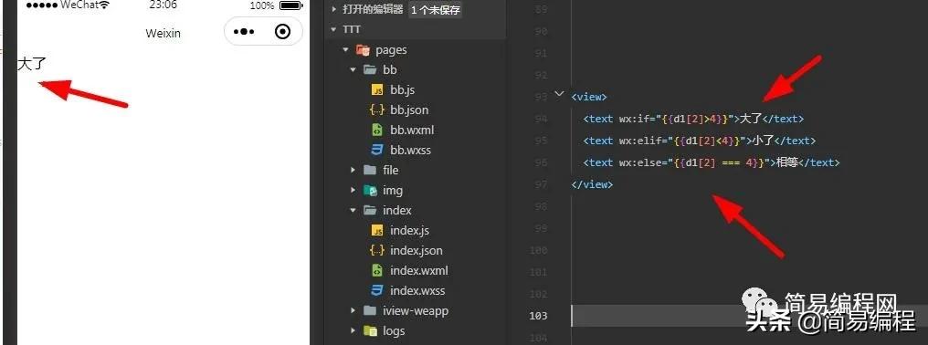Click the index.json braces icon
Viewport: 928px width, 345px height.
coord(377,251)
